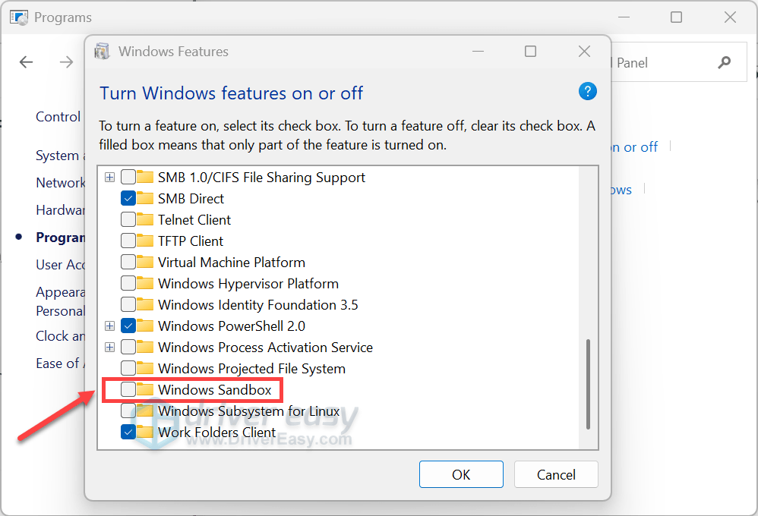758x516 pixels.
Task: Open User Accounts in Control Panel sidebar
Action: [60, 265]
